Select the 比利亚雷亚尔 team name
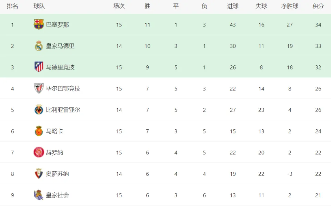The image size is (331, 206). coord(63,110)
